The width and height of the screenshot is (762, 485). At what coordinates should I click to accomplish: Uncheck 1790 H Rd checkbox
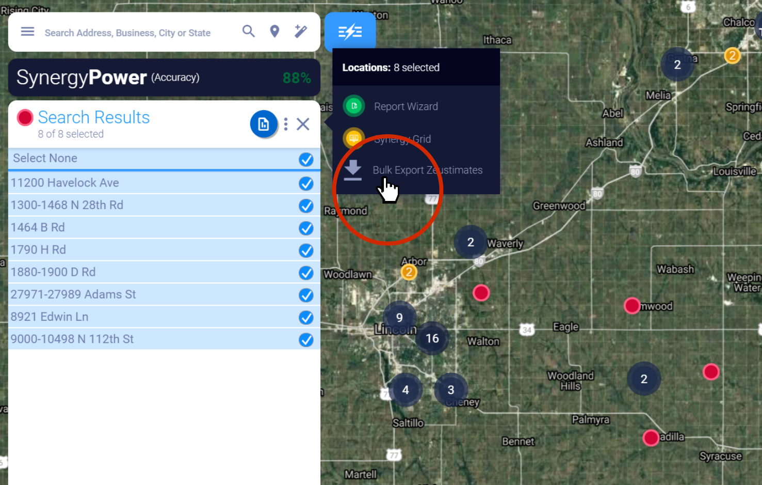tap(306, 250)
